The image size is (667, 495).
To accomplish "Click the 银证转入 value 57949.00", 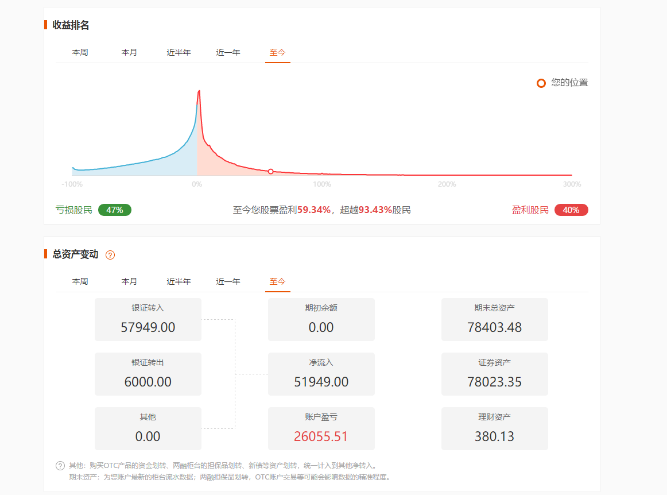I will click(148, 327).
